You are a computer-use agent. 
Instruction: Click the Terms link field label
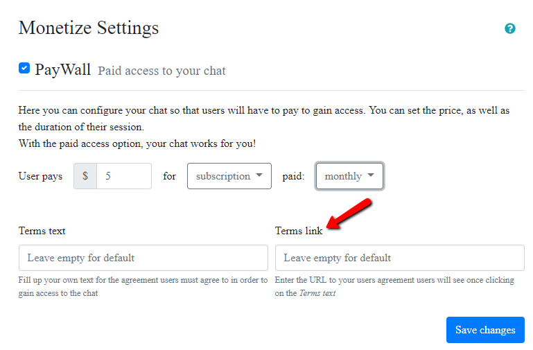(298, 231)
